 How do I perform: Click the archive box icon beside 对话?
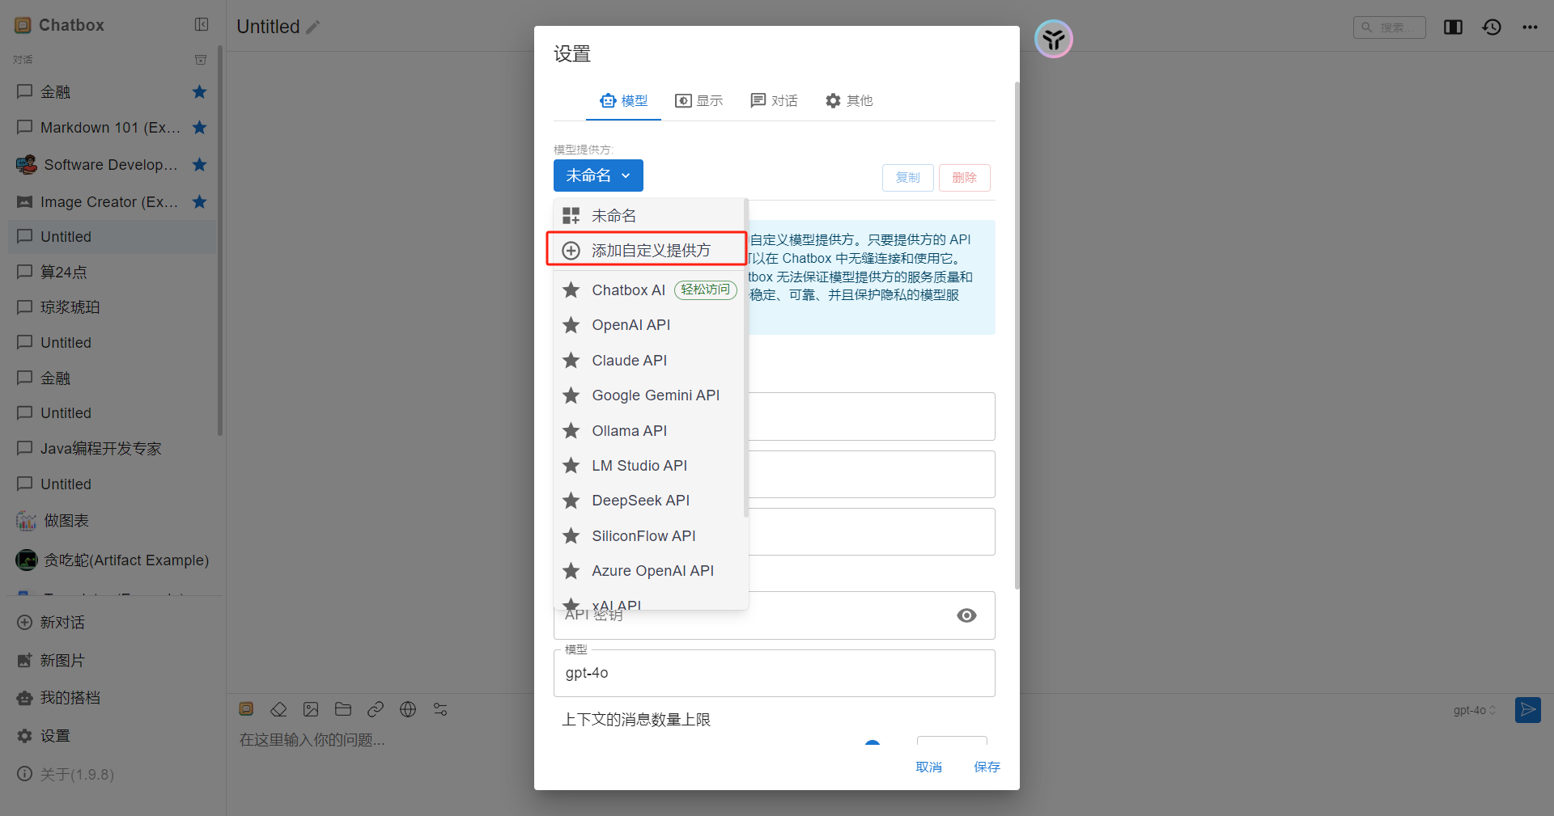tap(201, 60)
